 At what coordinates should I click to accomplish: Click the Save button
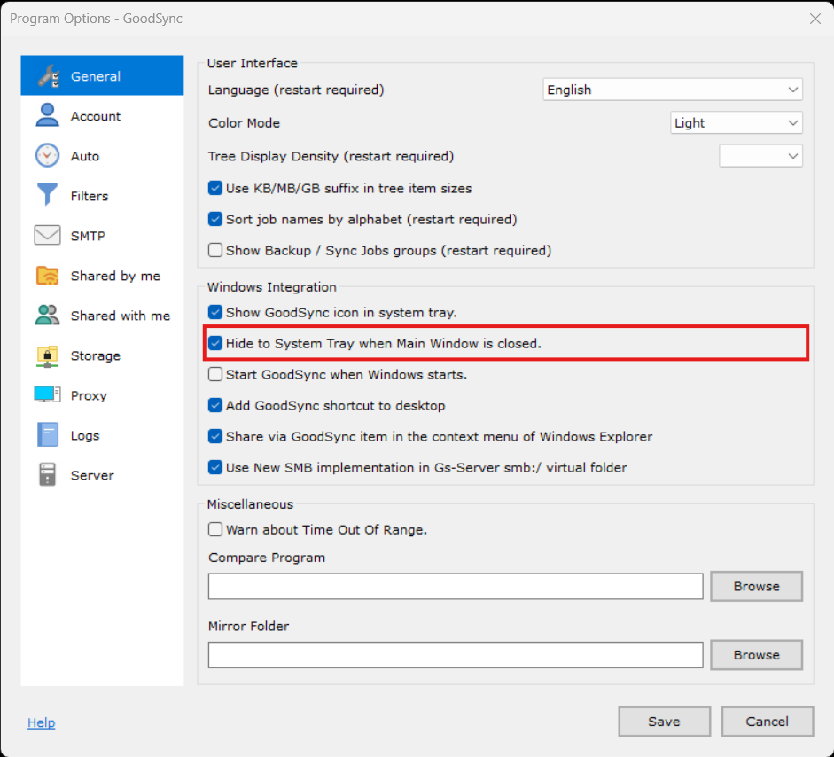pyautogui.click(x=664, y=722)
